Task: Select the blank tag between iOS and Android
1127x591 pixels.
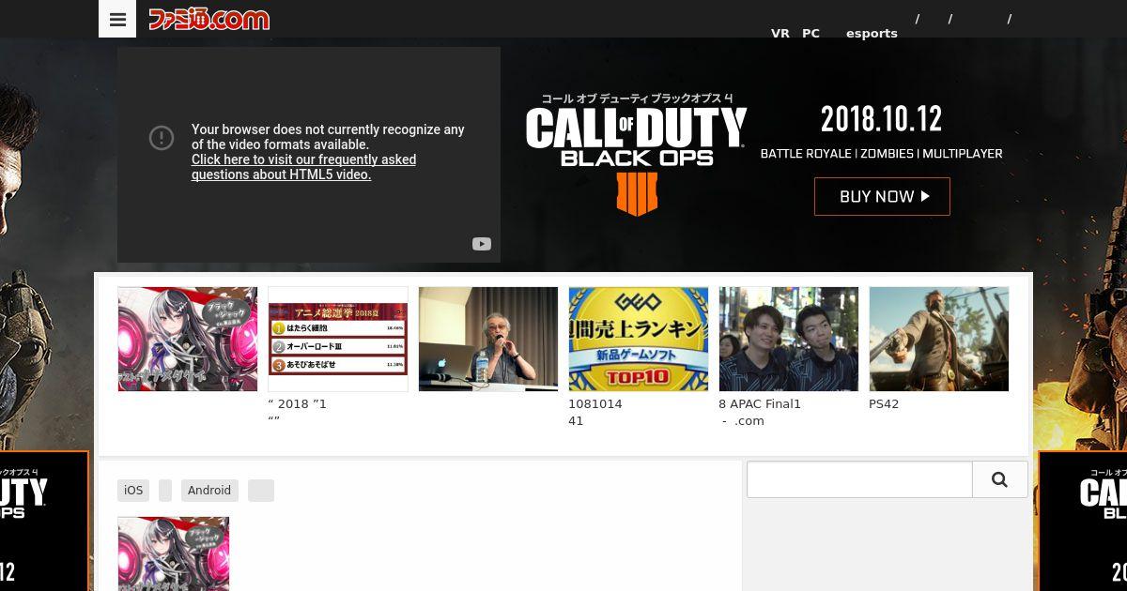Action: [x=165, y=491]
